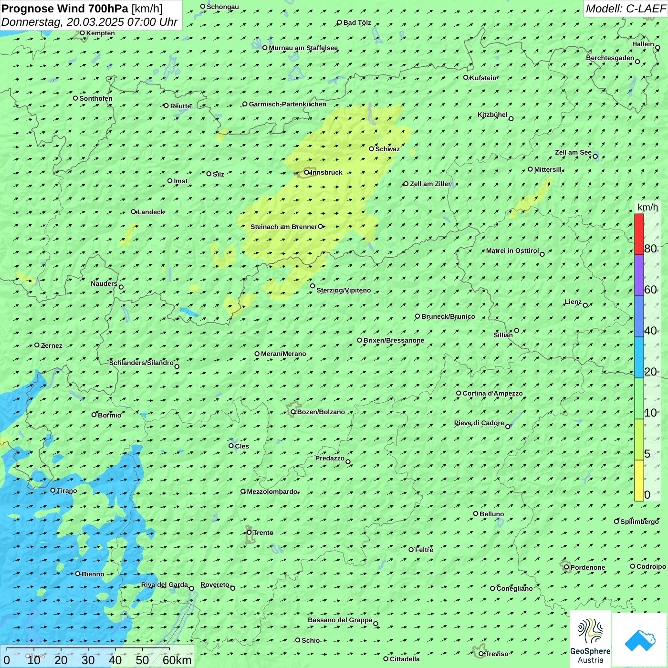Click the 'km/h' legend unit label
668x668 pixels.
(647, 207)
